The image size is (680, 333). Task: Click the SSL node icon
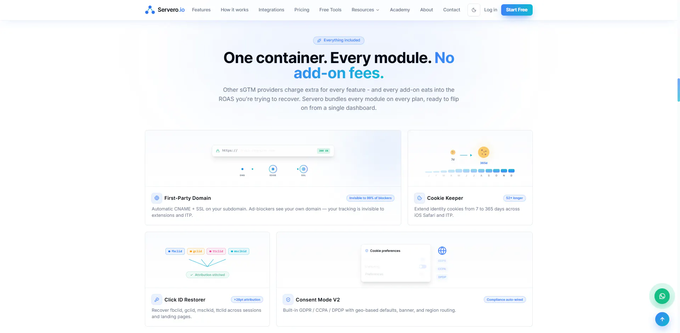click(x=304, y=169)
